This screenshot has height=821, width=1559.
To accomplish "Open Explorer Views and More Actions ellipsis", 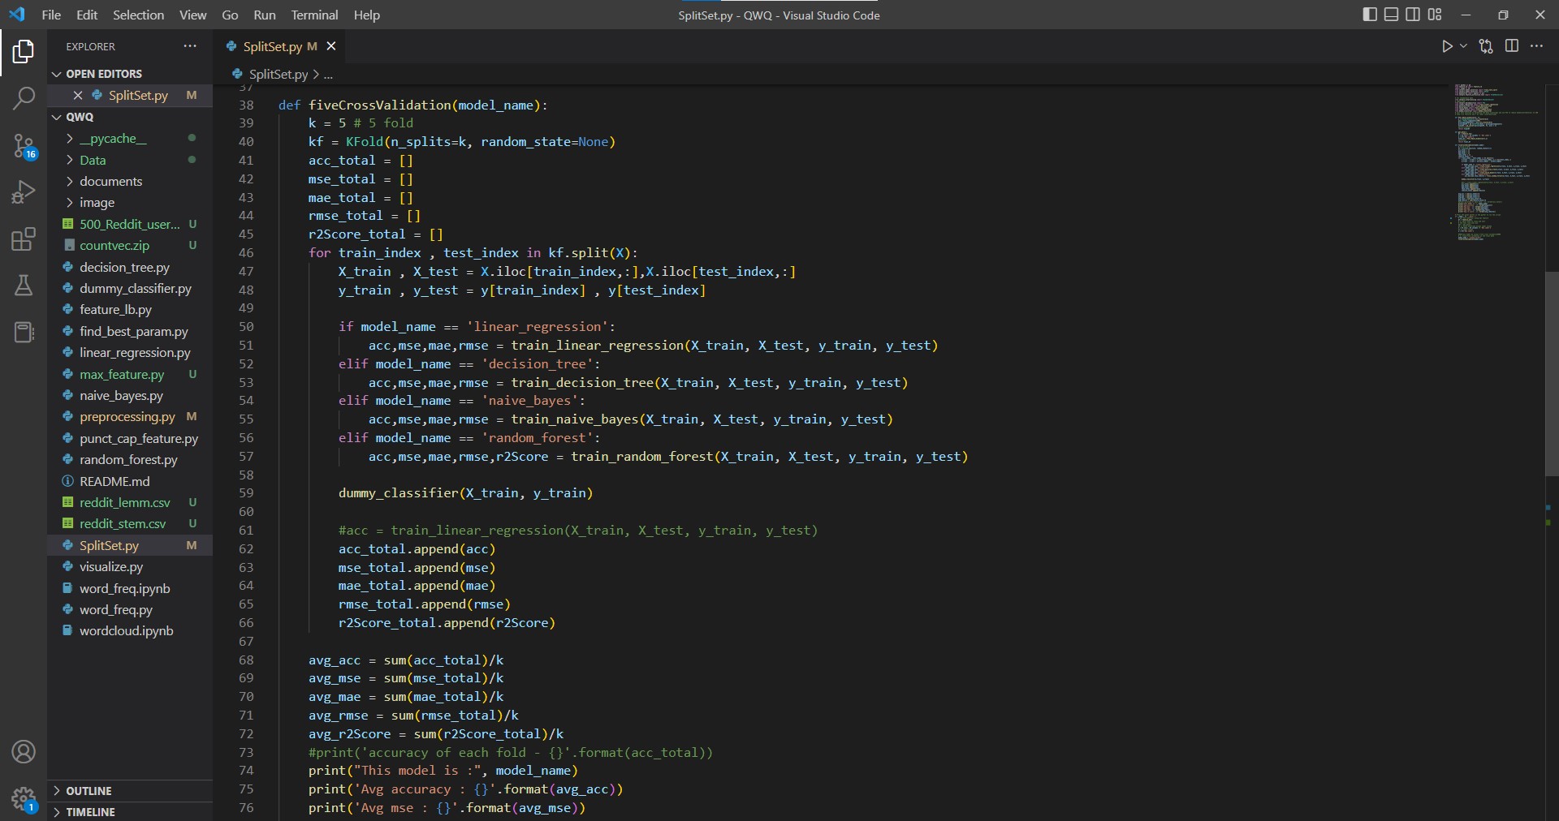I will click(190, 46).
